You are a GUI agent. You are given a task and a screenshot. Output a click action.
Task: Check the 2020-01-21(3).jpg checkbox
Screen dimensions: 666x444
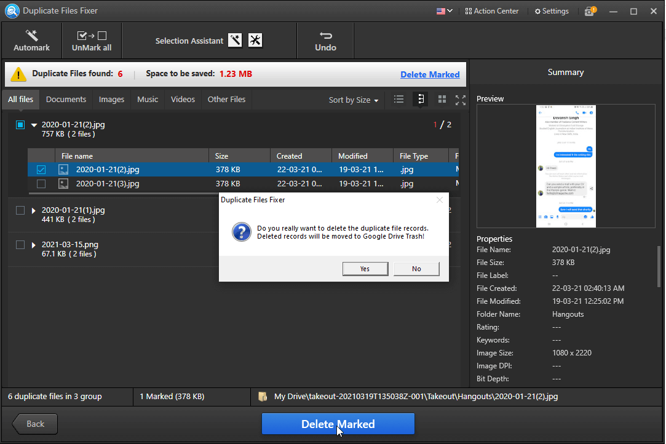pos(41,183)
